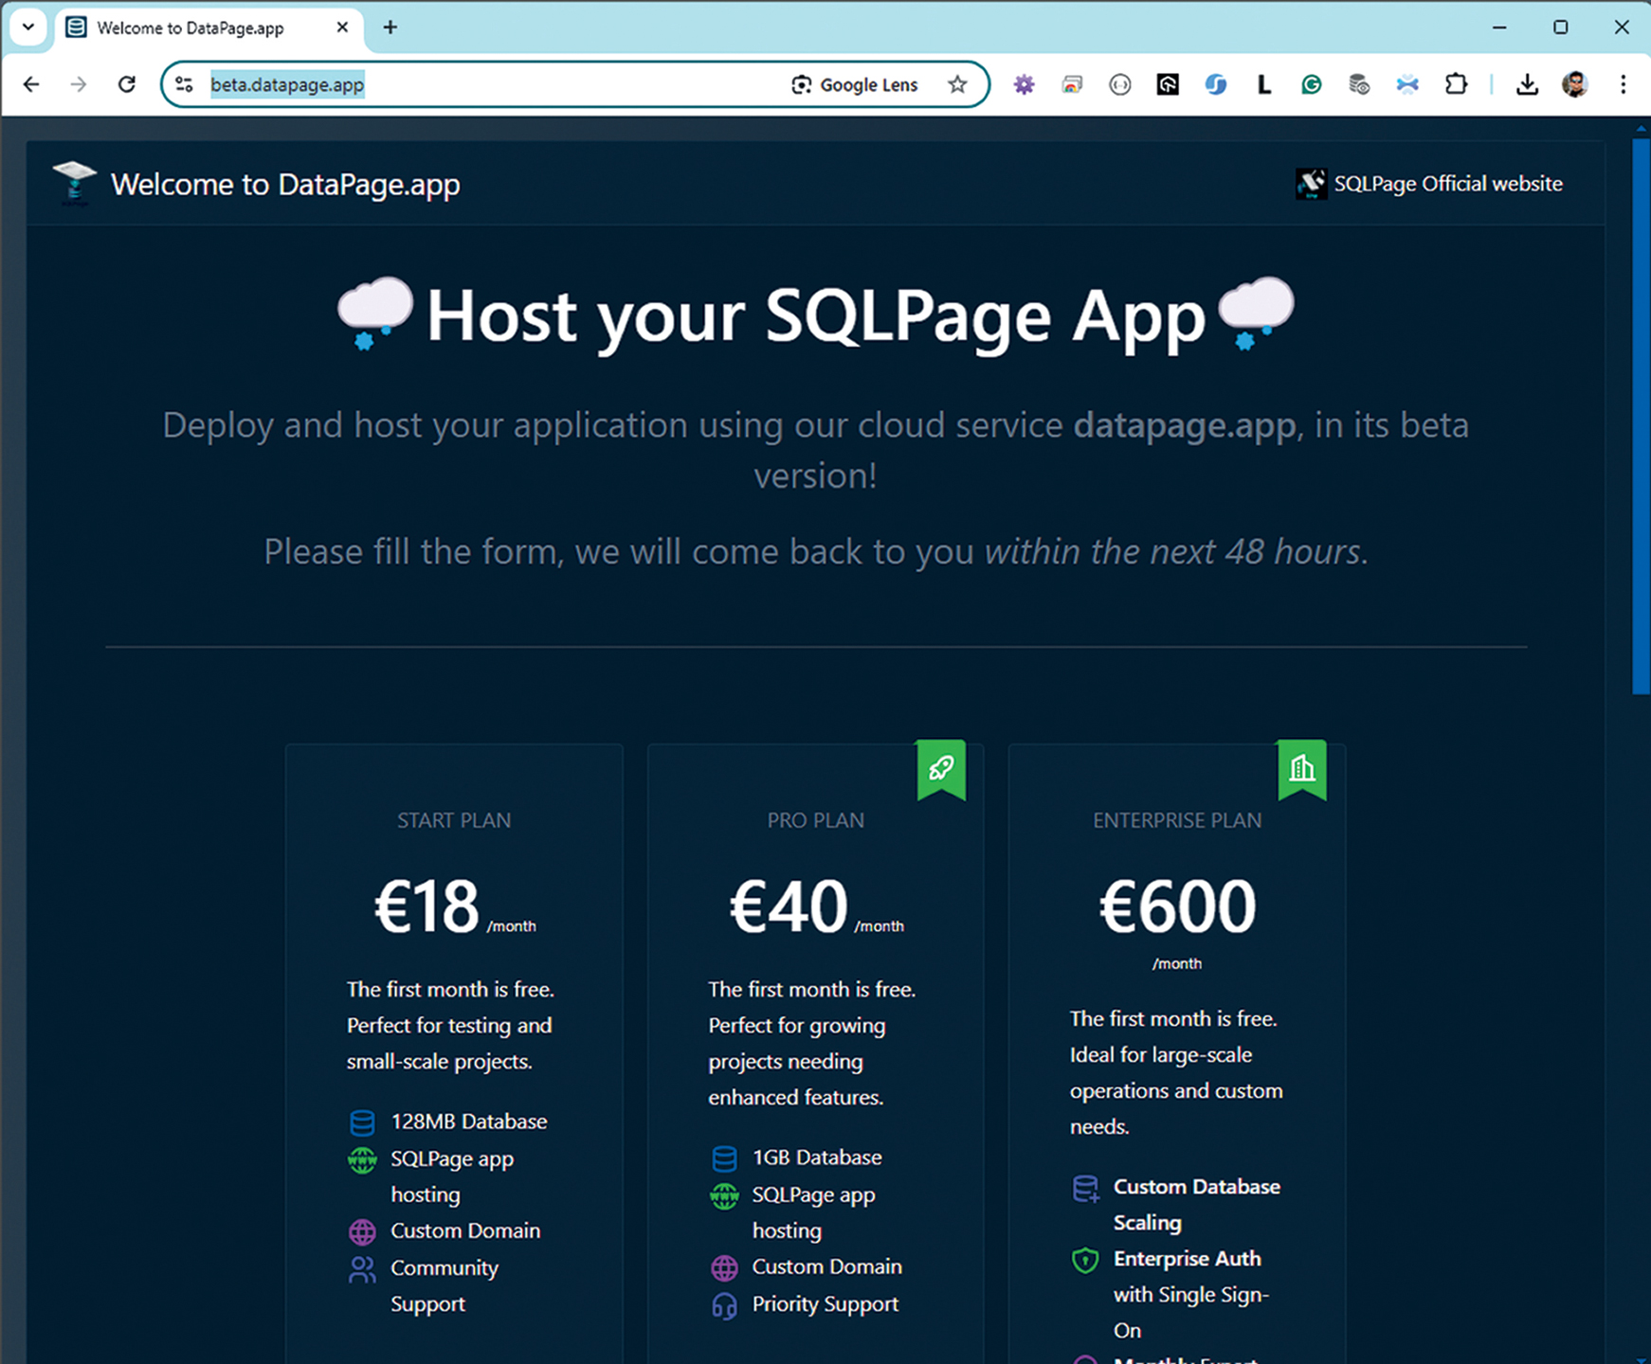View site information icon in address bar
The width and height of the screenshot is (1651, 1364).
(x=185, y=85)
